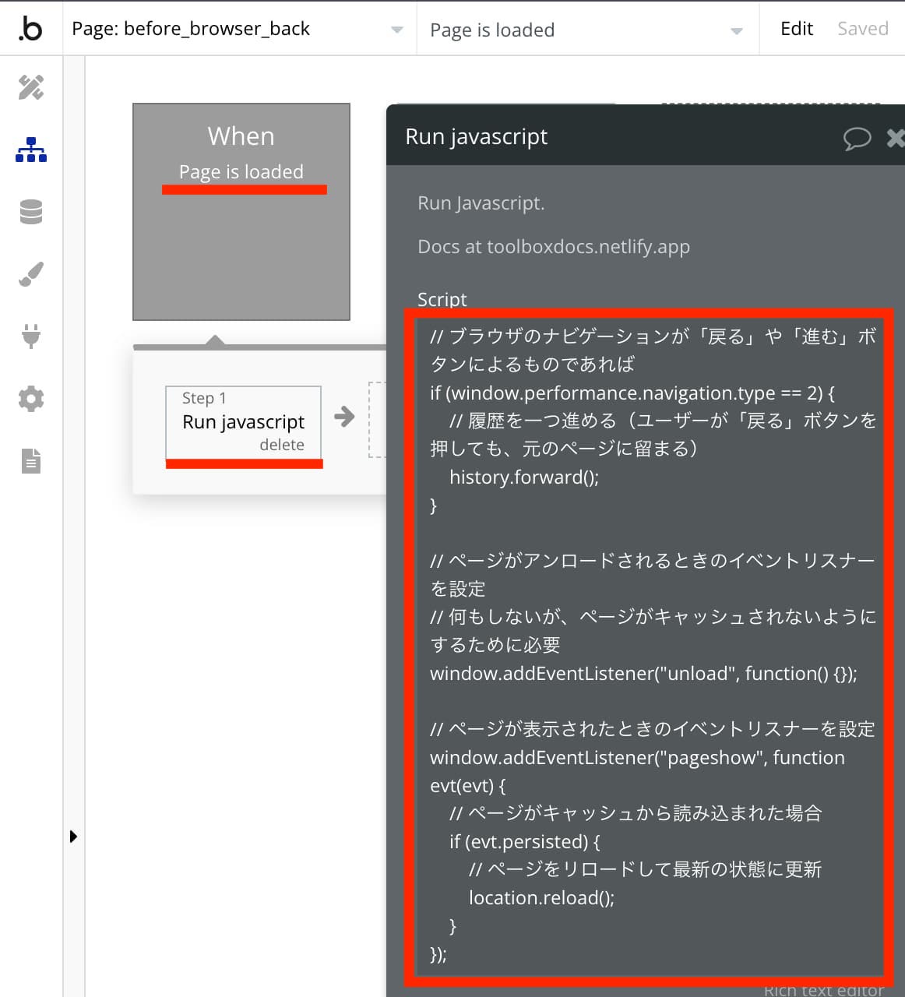Click the comment bubble icon in Run javascript panel
The height and width of the screenshot is (997, 905).
coord(857,139)
